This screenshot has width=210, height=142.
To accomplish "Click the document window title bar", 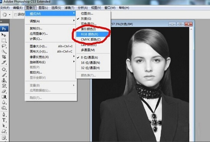I will pyautogui.click(x=139, y=24).
